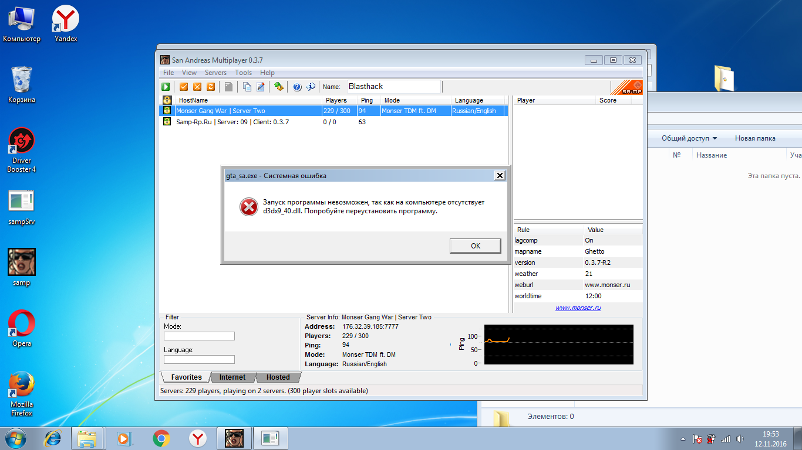The height and width of the screenshot is (450, 802).
Task: Show hidden tray icons arrow
Action: click(x=683, y=438)
